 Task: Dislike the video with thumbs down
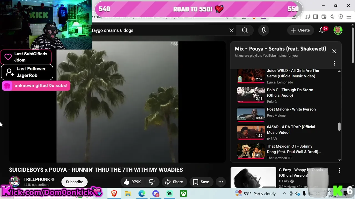152,182
